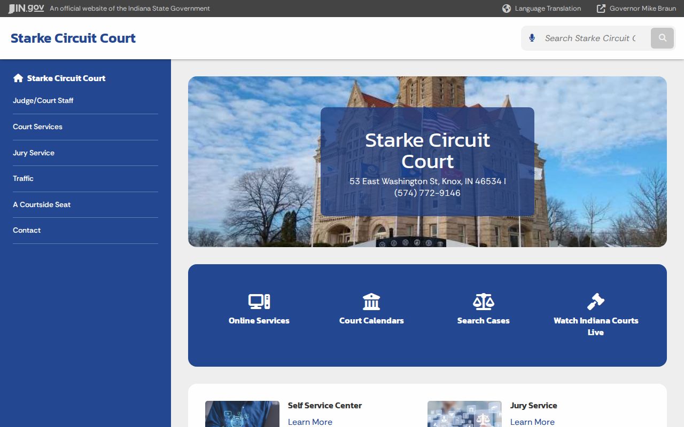This screenshot has width=684, height=427.
Task: Click the globe Language Translation icon
Action: pyautogui.click(x=507, y=9)
